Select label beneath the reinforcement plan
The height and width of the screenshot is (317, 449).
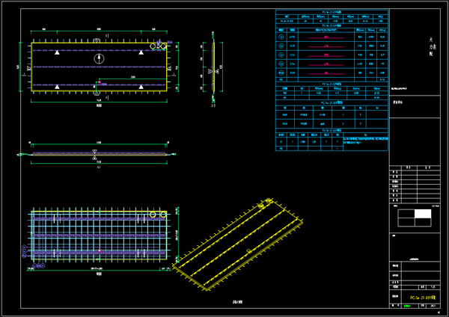click(99, 274)
